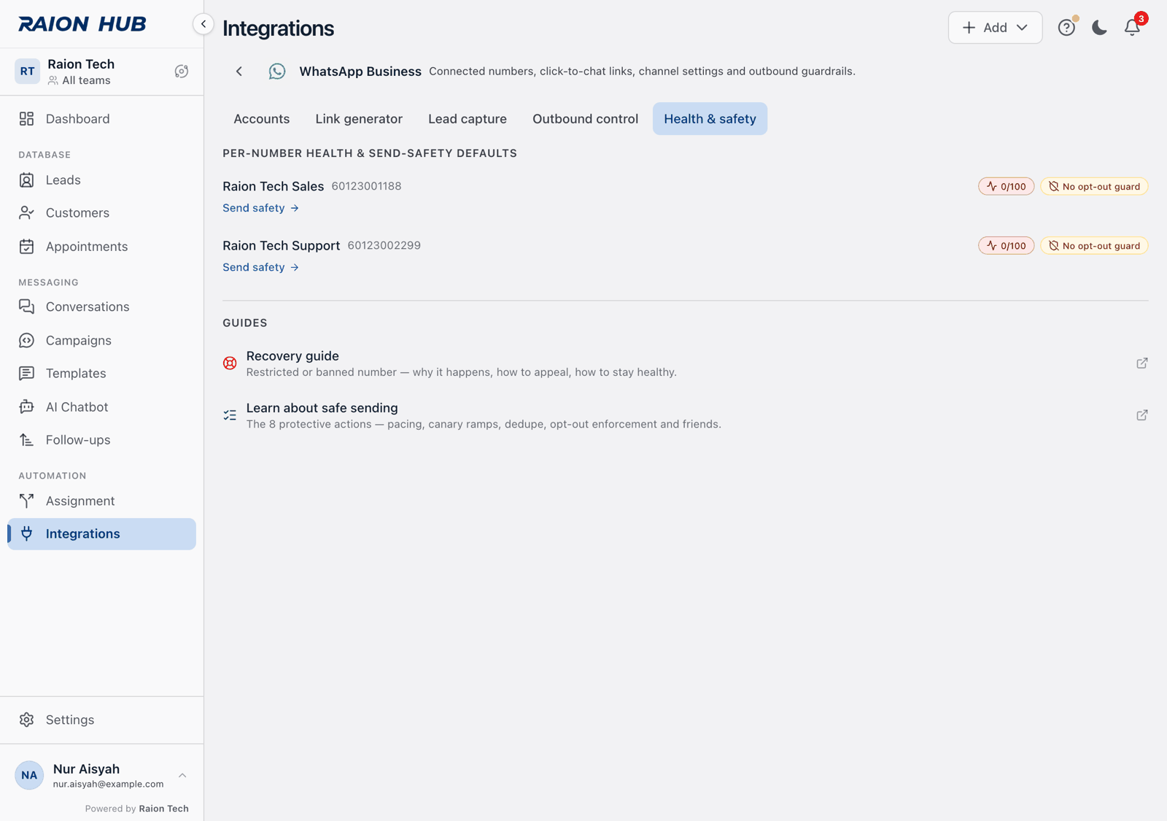This screenshot has height=821, width=1167.
Task: Switch to the Lead capture tab
Action: 468,119
